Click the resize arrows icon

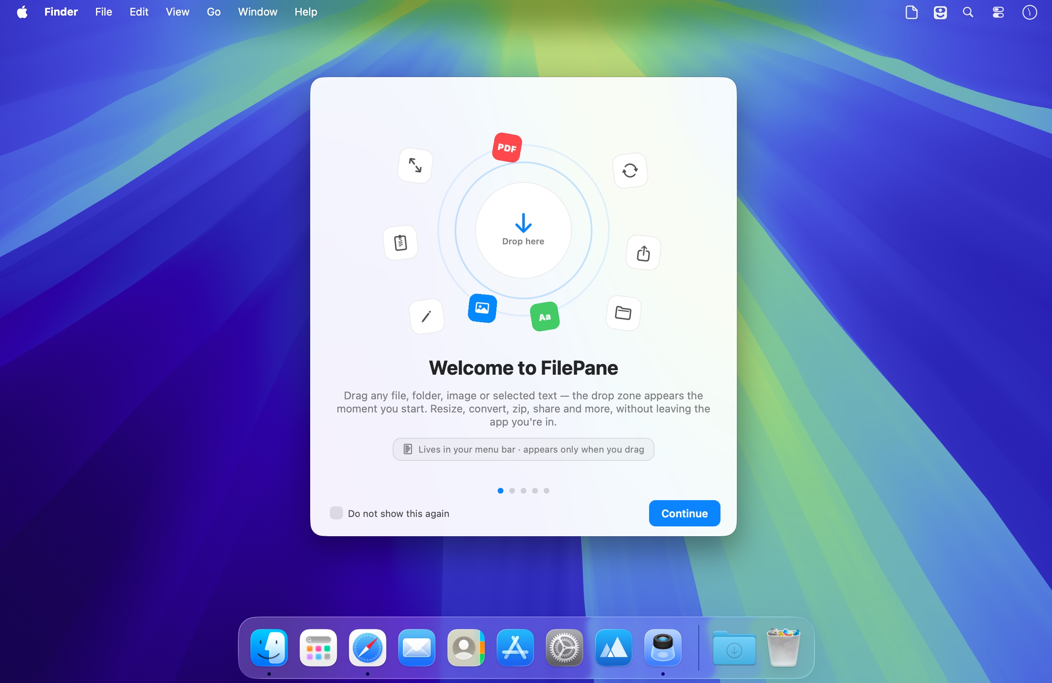(x=415, y=165)
